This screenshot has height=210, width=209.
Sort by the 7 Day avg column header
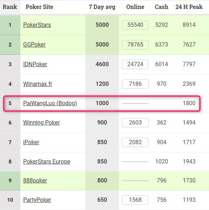102,7
